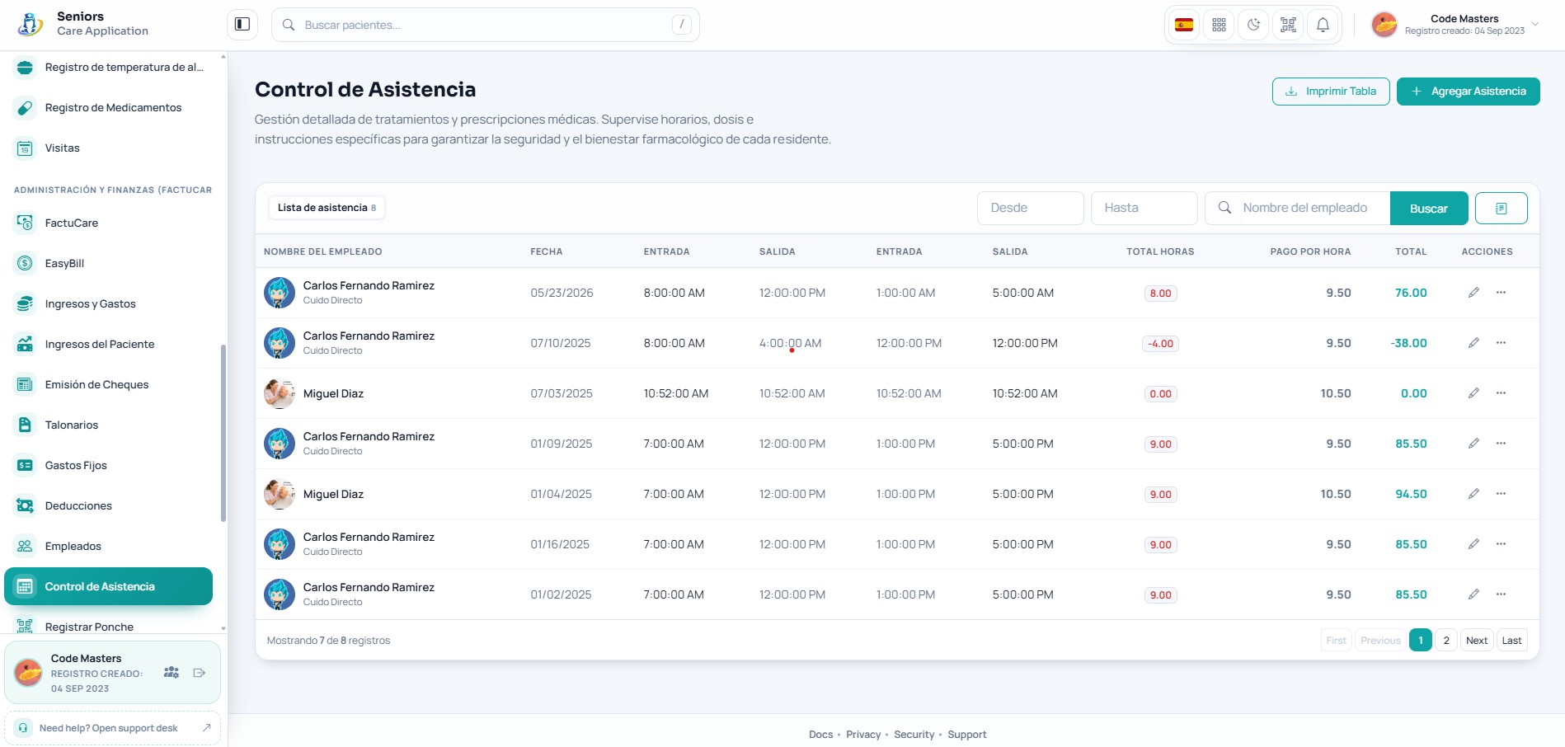The height and width of the screenshot is (747, 1565).
Task: Click the Code Masters avatar in top bar
Action: [x=1384, y=25]
